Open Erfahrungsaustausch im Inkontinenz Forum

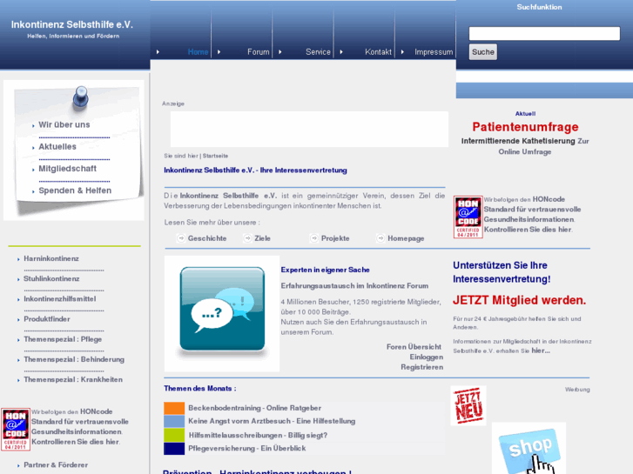point(354,286)
